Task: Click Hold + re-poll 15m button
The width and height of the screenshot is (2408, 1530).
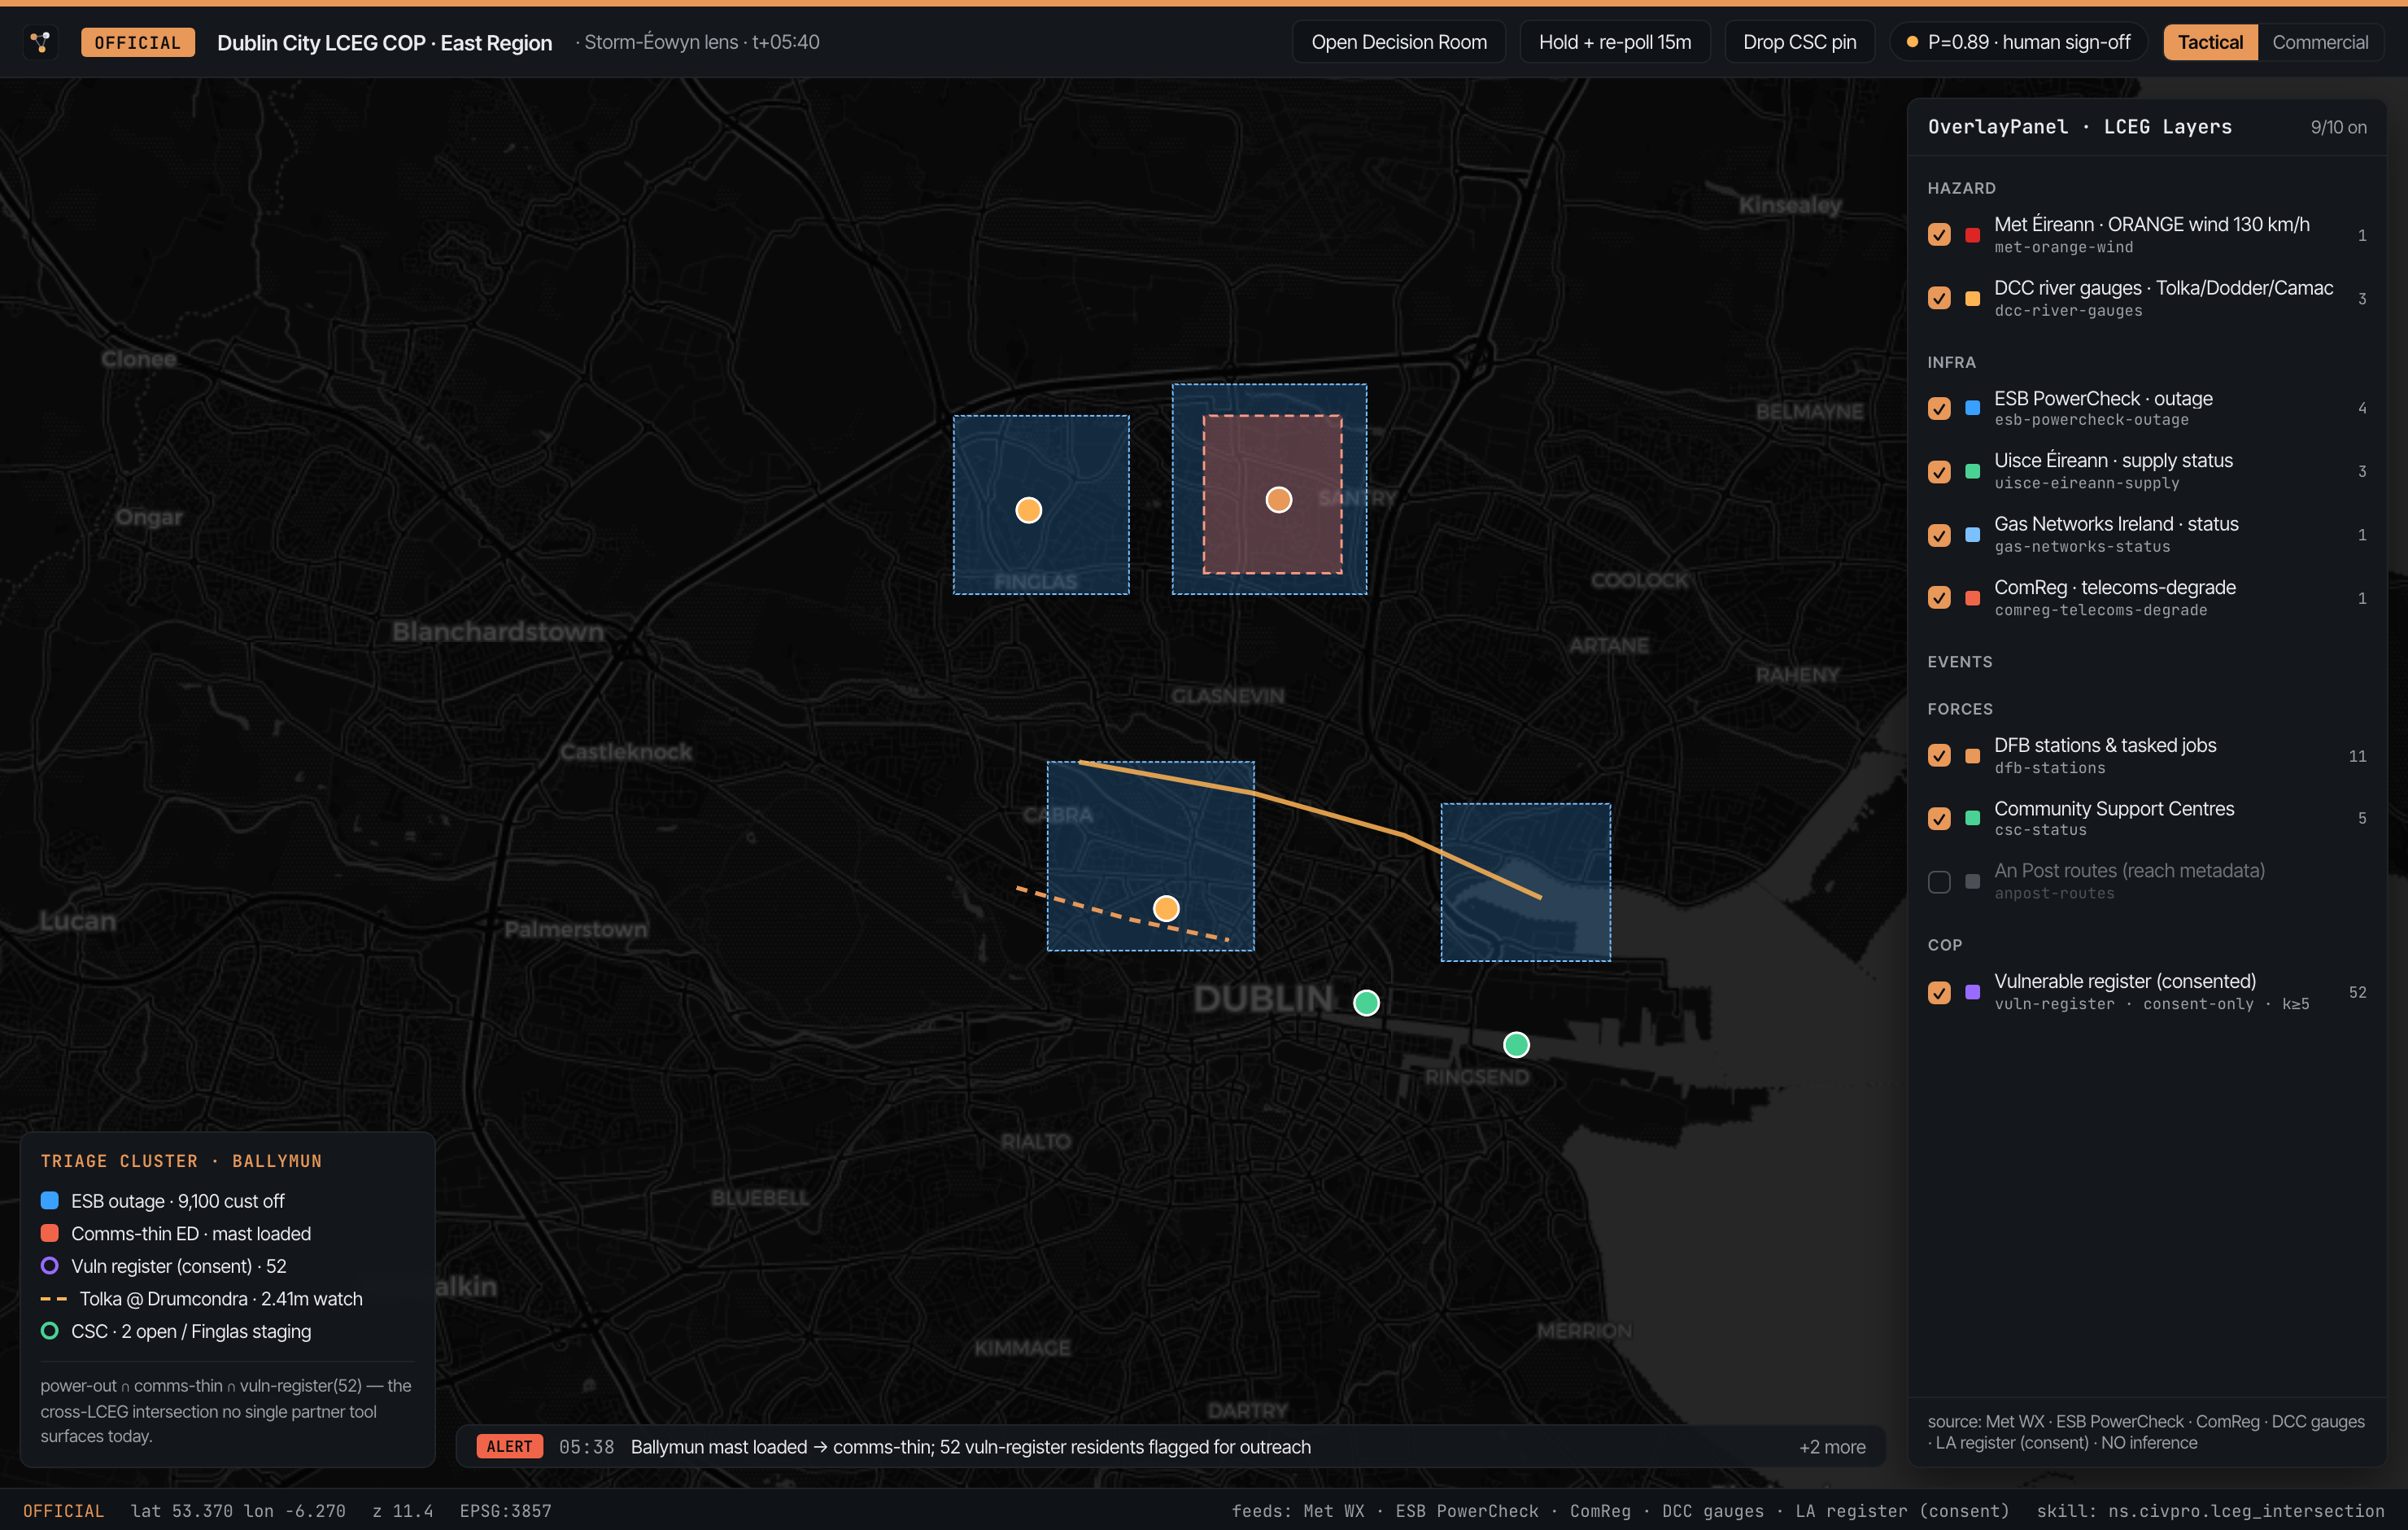Action: [1614, 42]
